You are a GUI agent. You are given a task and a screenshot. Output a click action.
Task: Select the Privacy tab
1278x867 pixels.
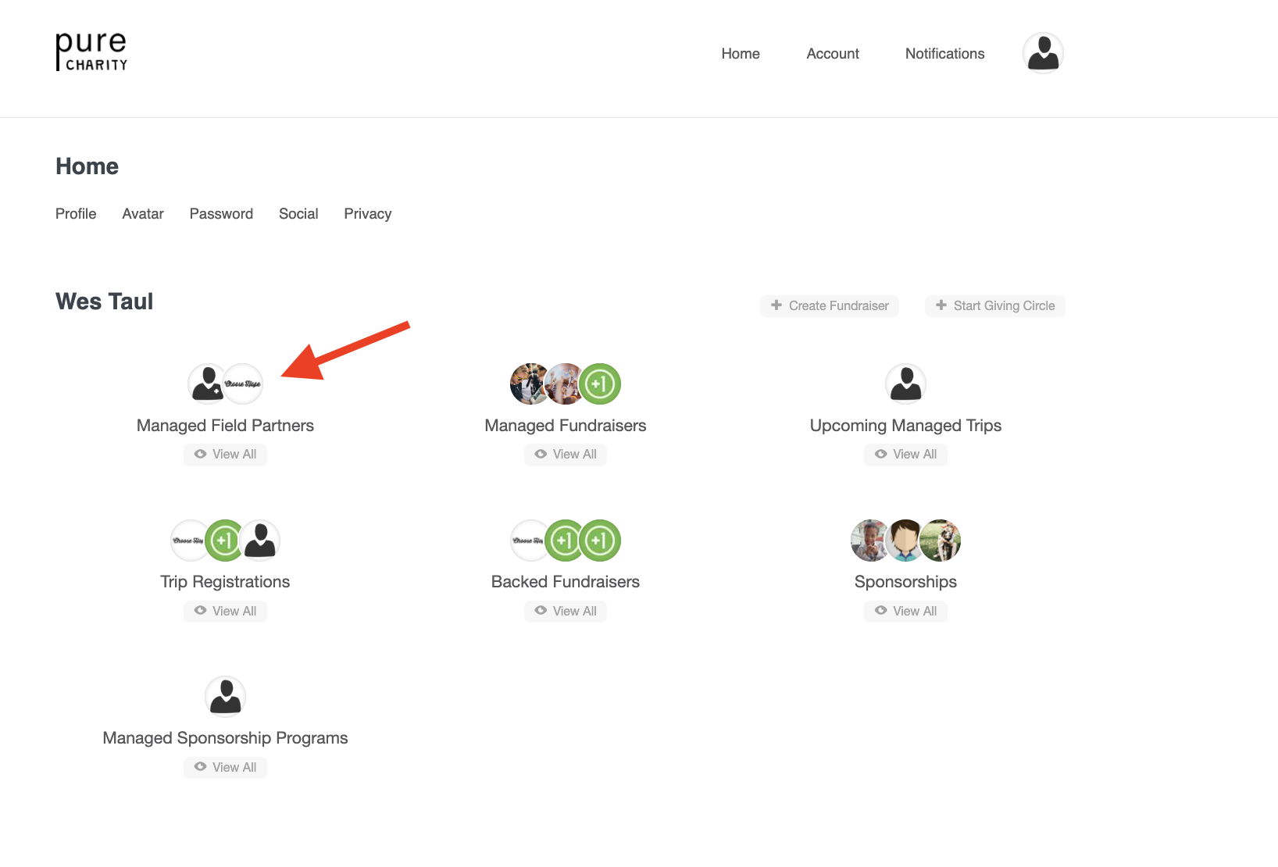[x=367, y=214]
